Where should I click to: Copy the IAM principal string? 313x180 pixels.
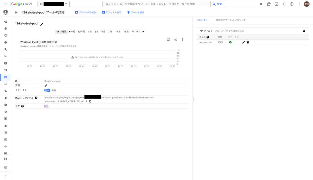coord(90,101)
